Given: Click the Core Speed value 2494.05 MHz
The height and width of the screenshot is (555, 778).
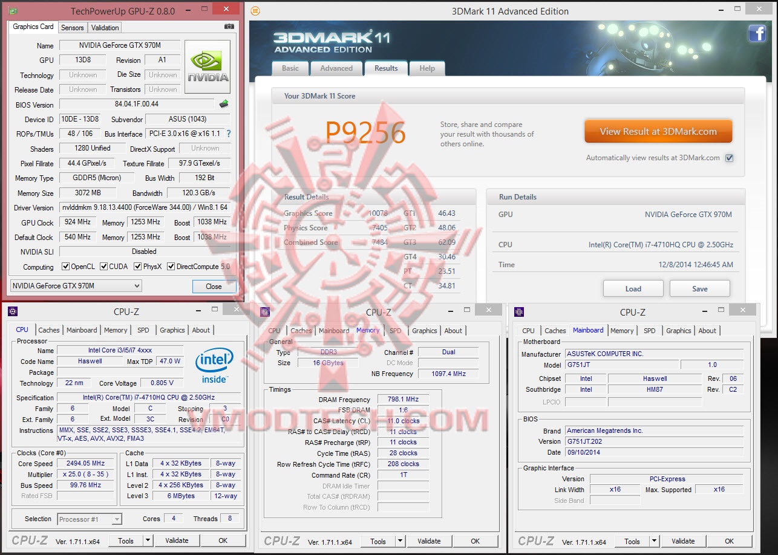Looking at the screenshot, I should coord(86,463).
